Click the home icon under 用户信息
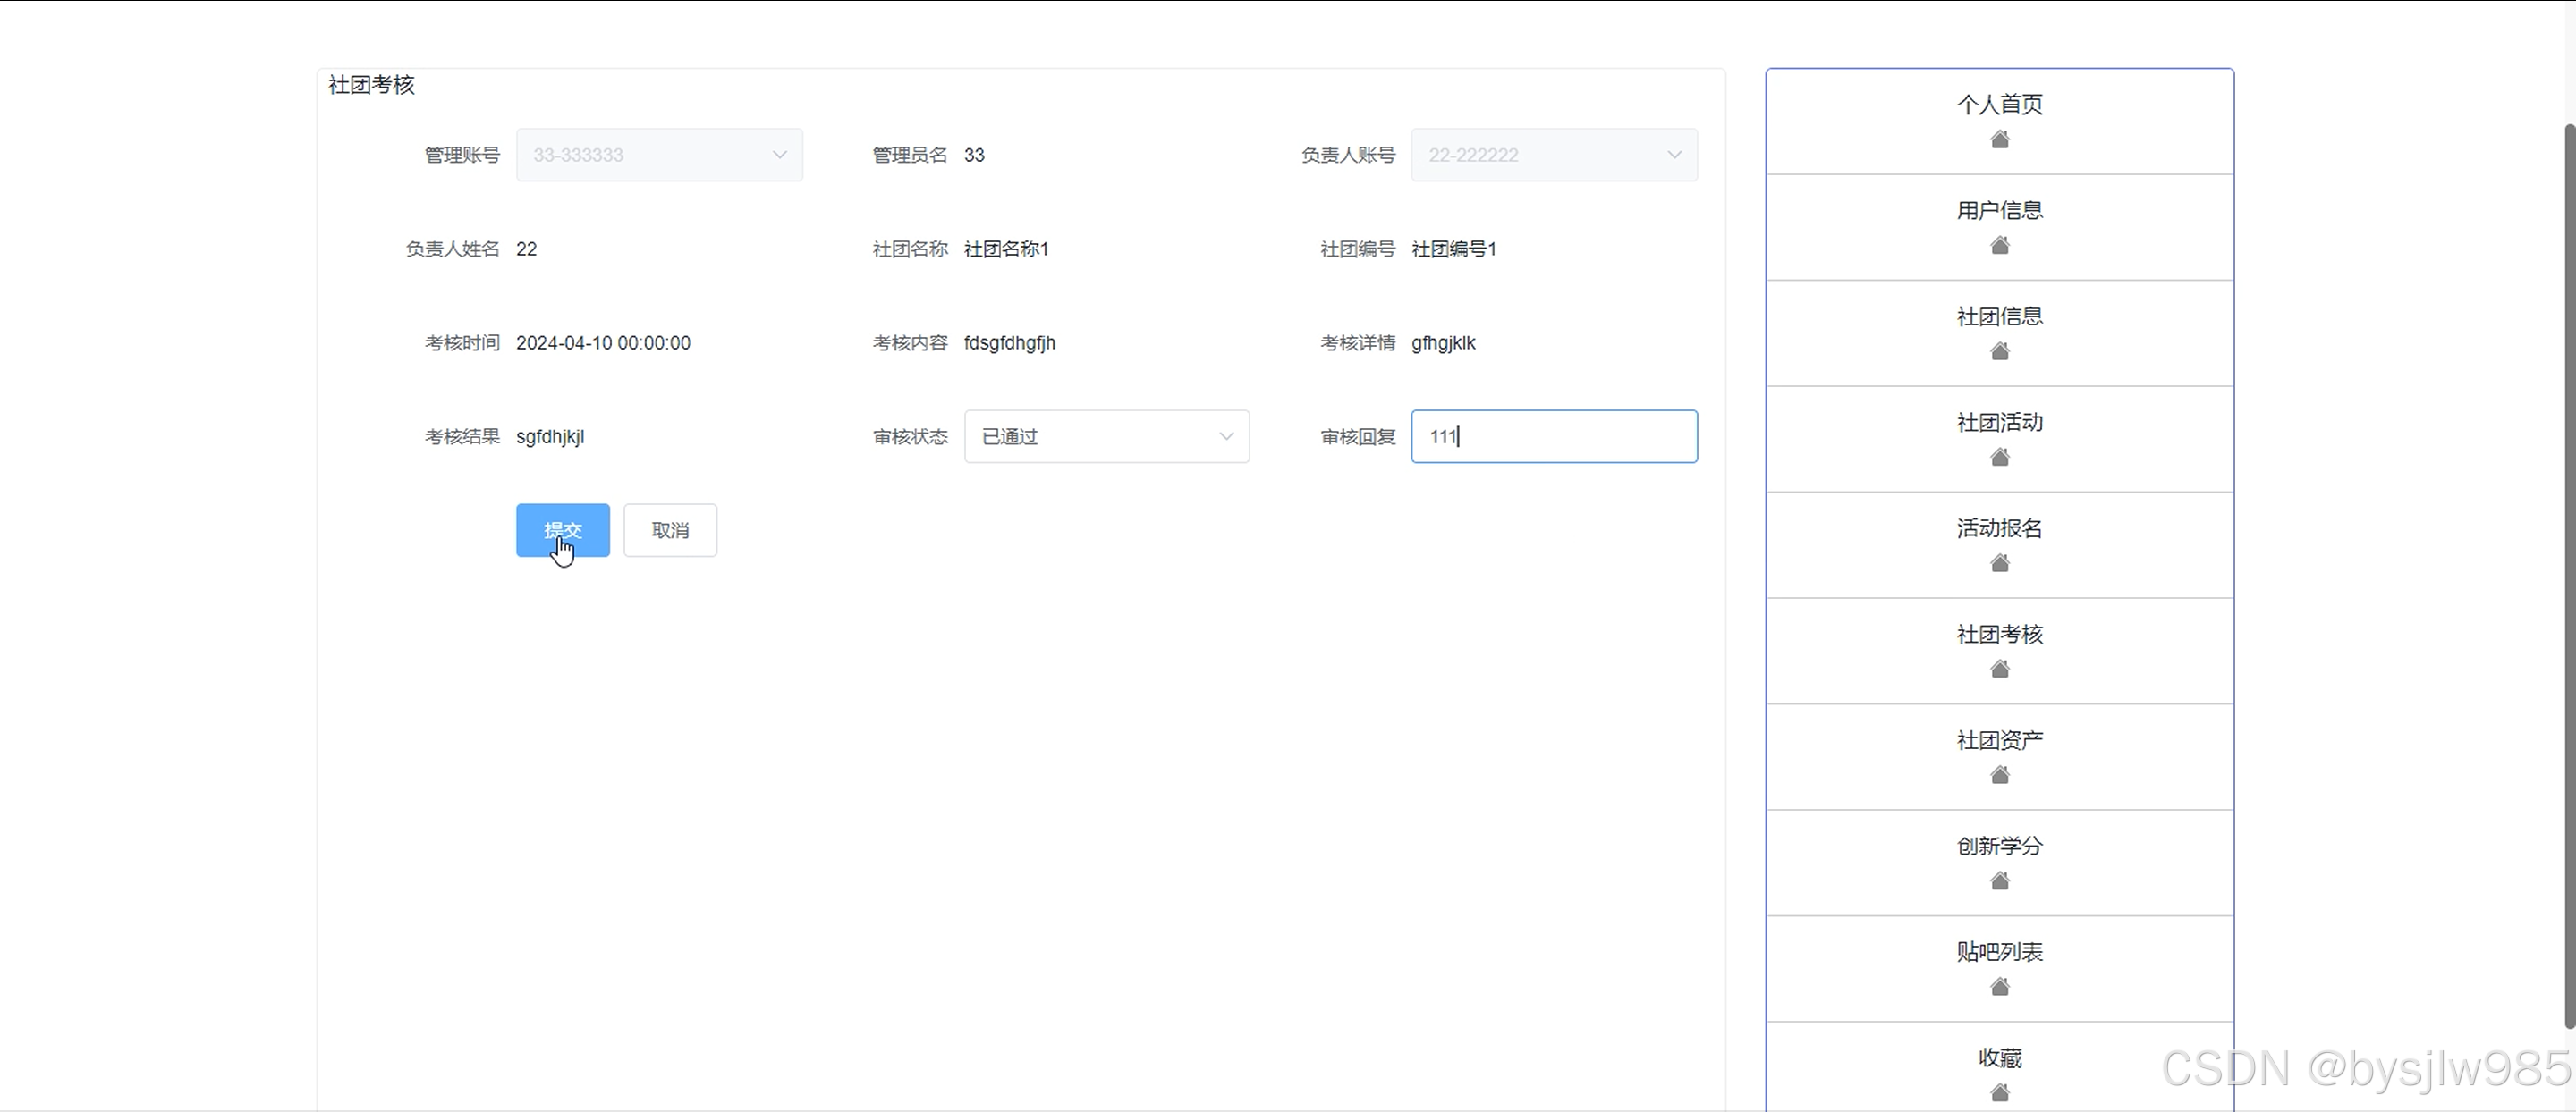Screen dimensions: 2576x1112 pos(1999,245)
